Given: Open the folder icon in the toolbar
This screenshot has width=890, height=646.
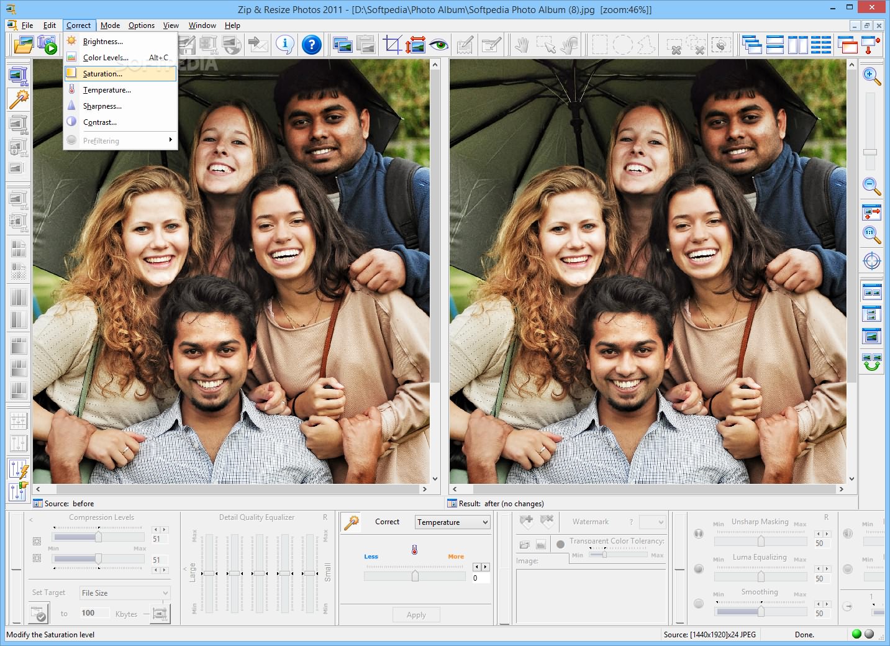Looking at the screenshot, I should coord(23,45).
